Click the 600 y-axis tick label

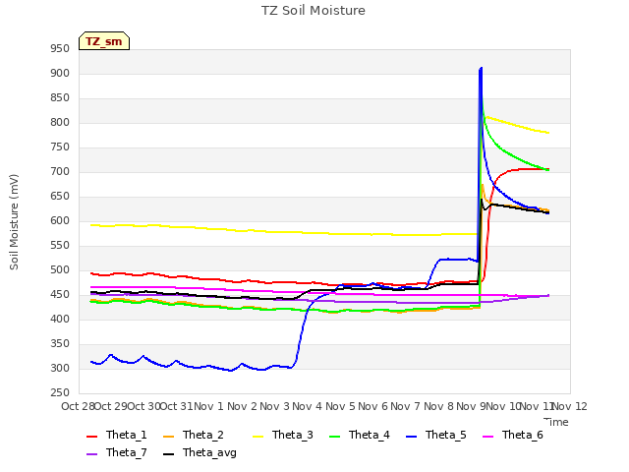[x=60, y=220]
